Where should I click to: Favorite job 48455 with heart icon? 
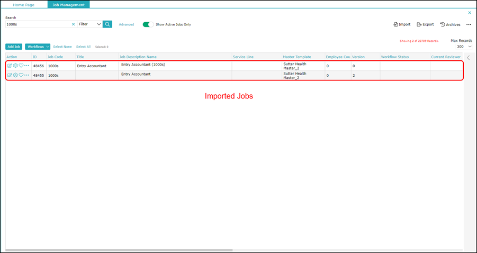click(x=21, y=75)
